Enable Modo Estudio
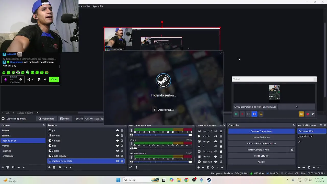 pos(261,156)
